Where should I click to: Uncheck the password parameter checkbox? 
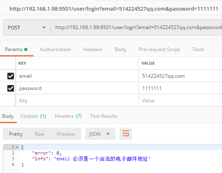[x=11, y=88]
